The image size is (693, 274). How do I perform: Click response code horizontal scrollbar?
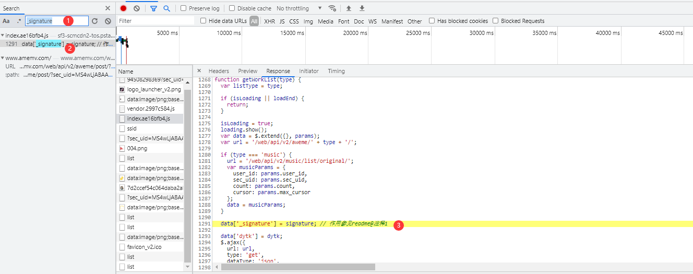[298, 267]
